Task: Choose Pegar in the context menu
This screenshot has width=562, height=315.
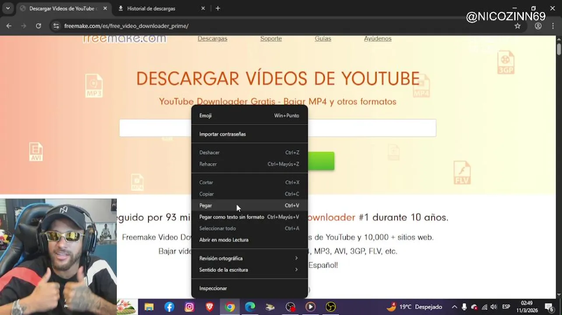Action: (x=249, y=205)
